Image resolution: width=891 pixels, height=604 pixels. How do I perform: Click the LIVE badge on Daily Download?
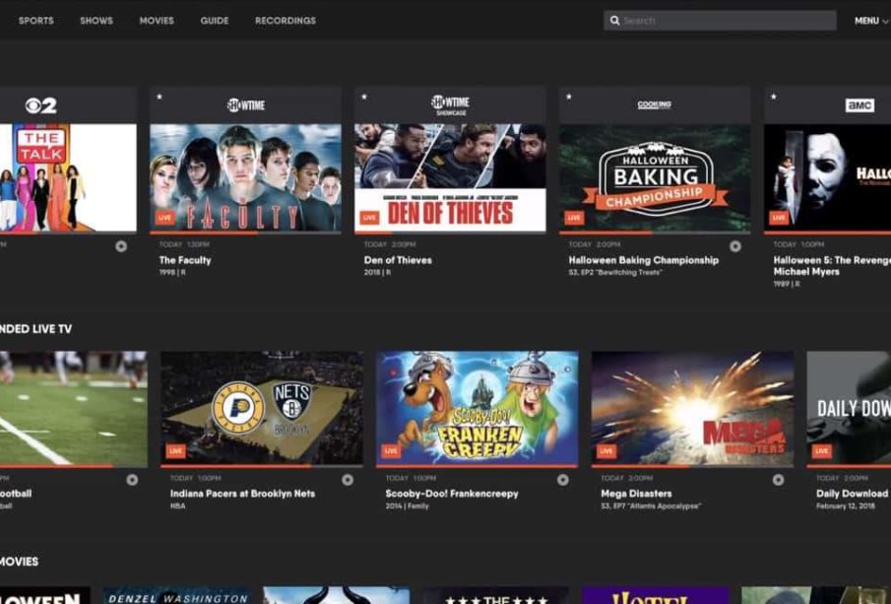[x=822, y=451]
